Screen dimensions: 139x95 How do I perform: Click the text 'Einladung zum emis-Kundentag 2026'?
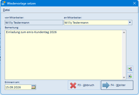pyautogui.click(x=31, y=32)
